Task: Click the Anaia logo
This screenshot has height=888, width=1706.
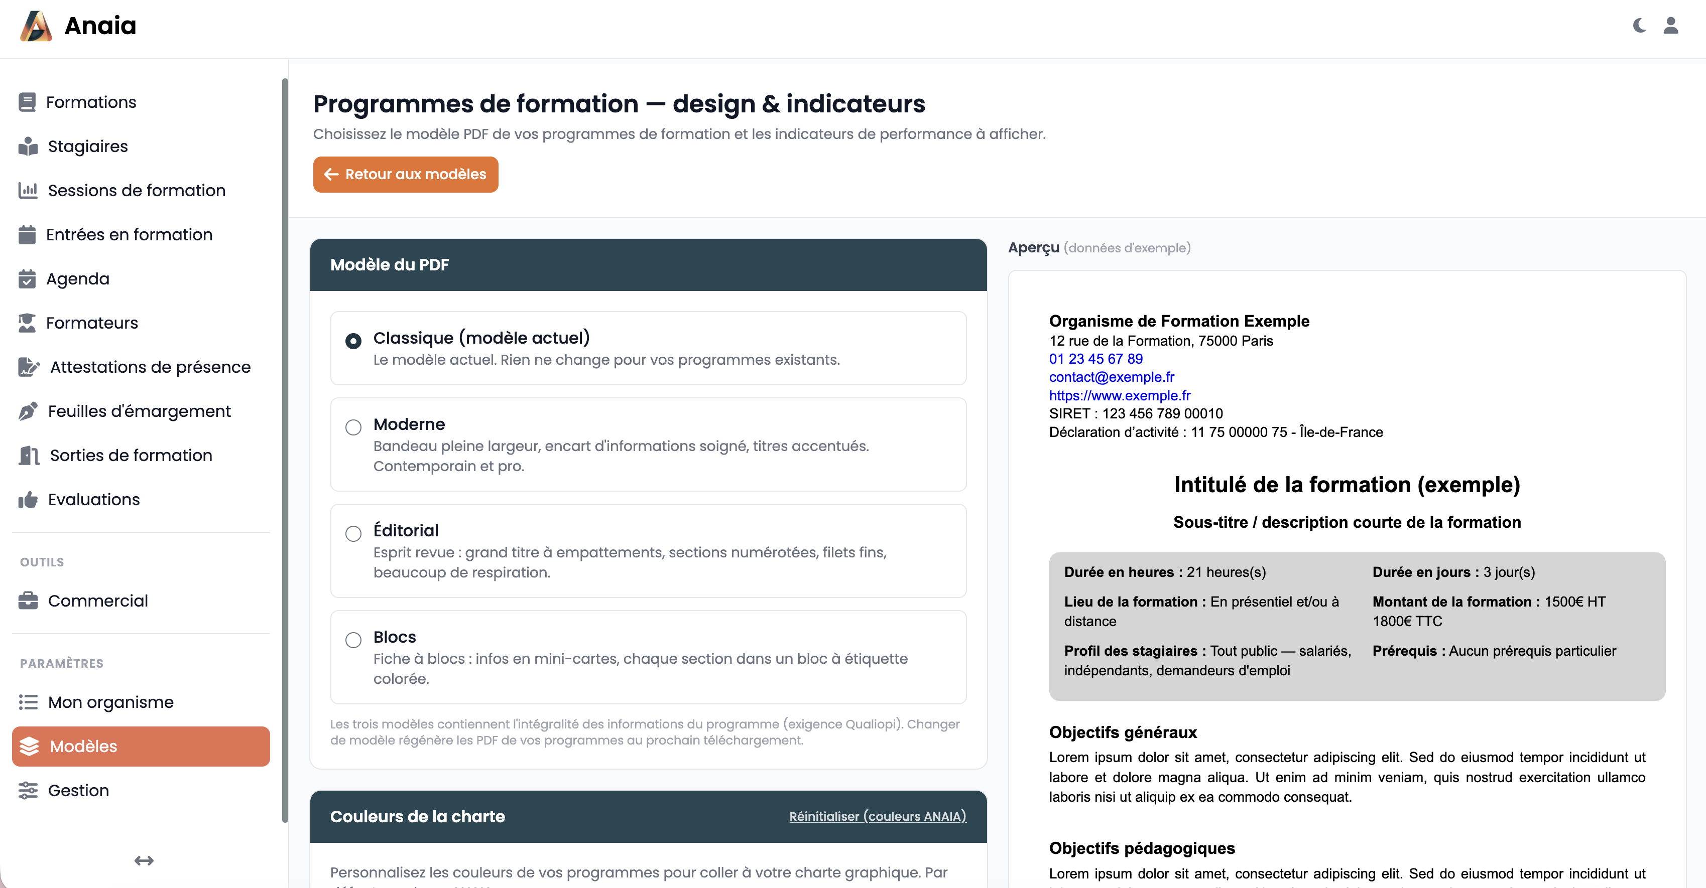Action: coord(78,26)
